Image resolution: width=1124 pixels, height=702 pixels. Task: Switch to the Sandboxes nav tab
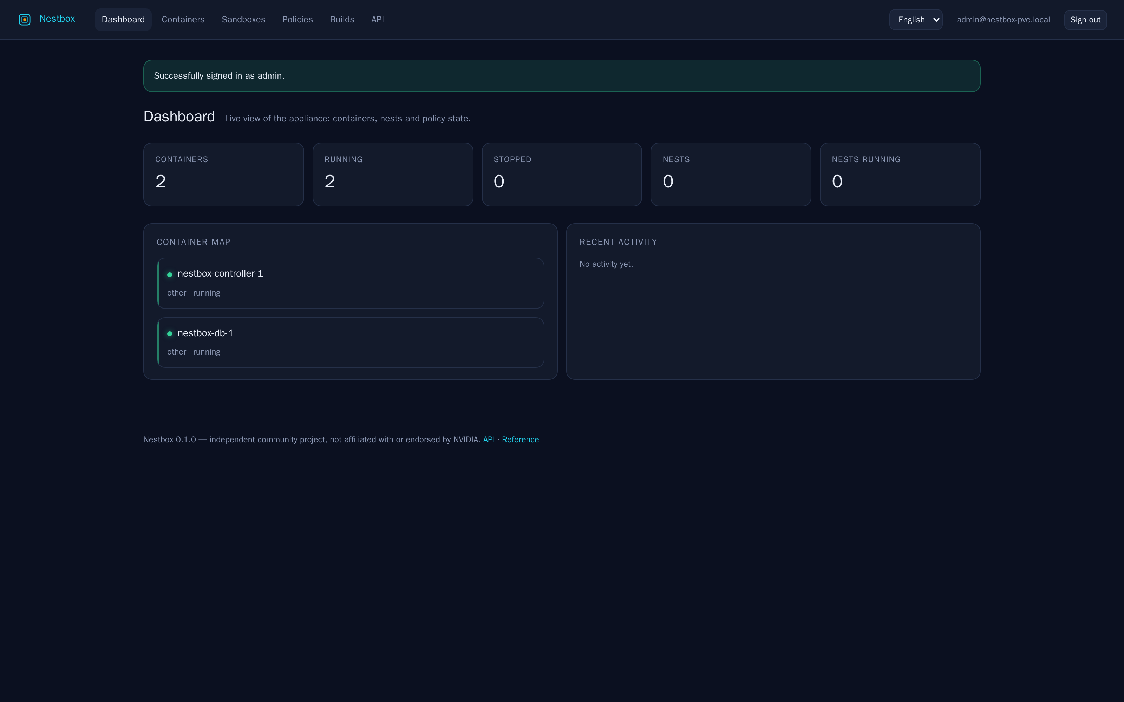tap(243, 20)
